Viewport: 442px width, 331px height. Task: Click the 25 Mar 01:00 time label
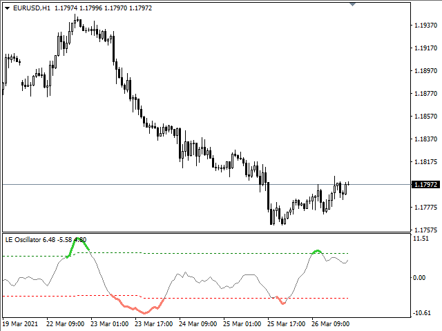point(242,324)
